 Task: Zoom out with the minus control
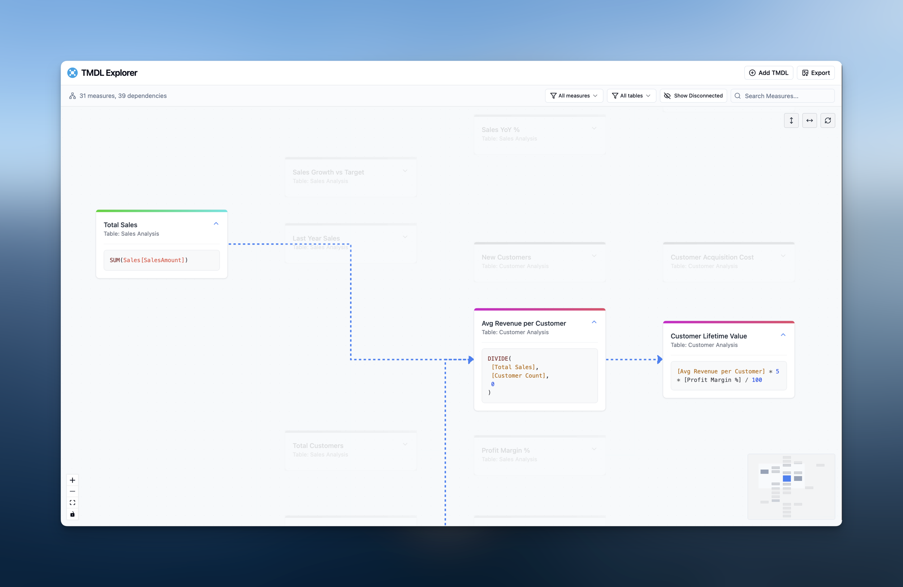pos(73,491)
